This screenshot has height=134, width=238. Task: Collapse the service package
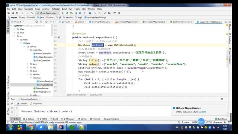28,74
